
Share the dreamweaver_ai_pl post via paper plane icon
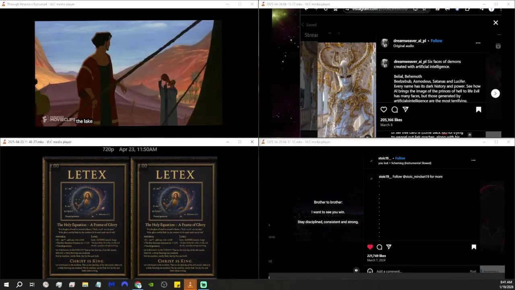(x=406, y=110)
